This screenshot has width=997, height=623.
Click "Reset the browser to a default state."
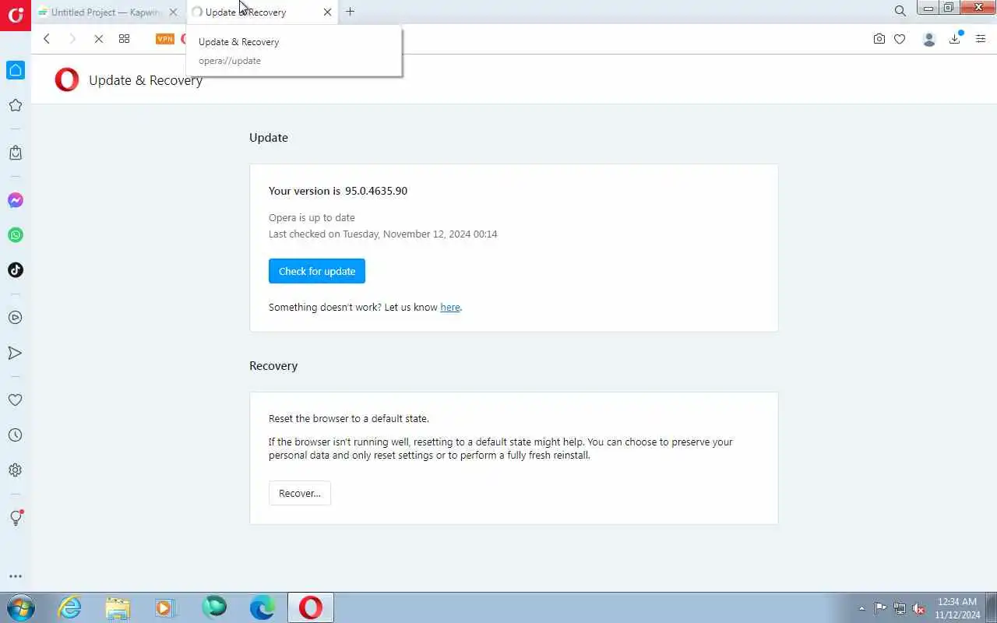pyautogui.click(x=349, y=419)
